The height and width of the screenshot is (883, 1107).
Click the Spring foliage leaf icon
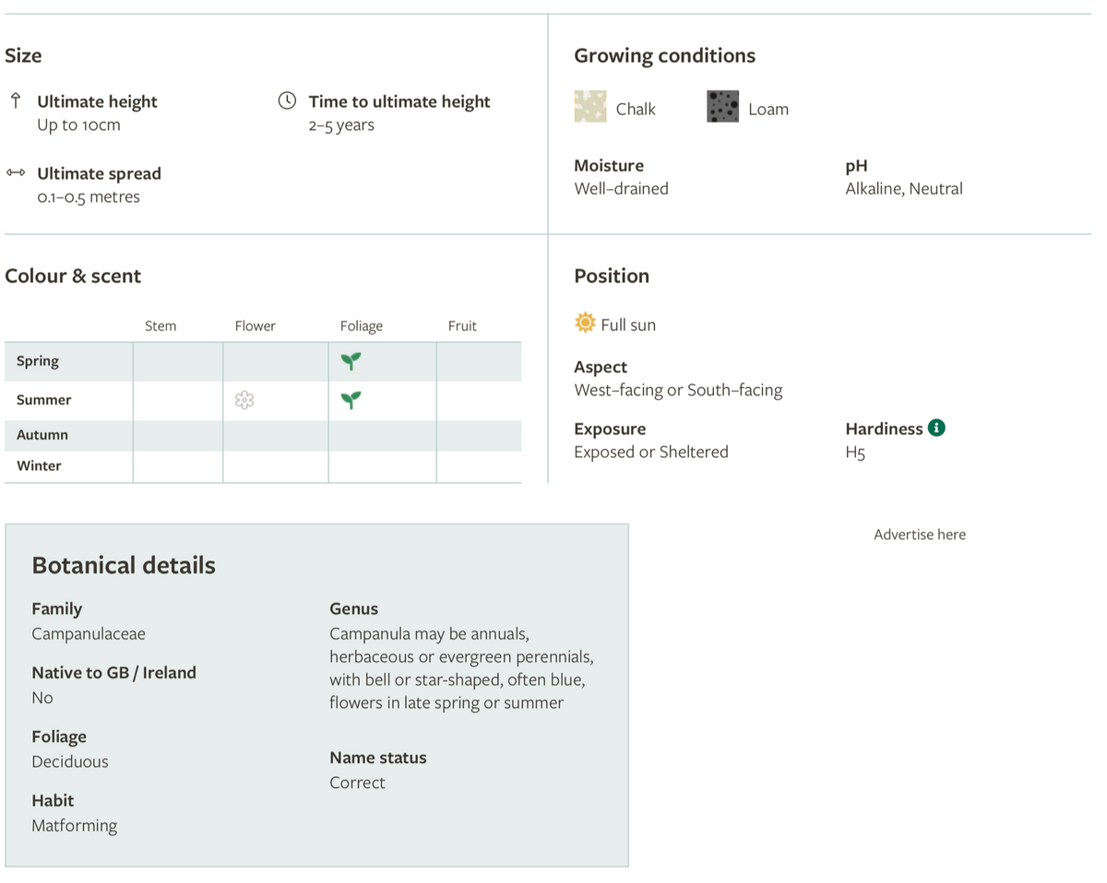(x=351, y=361)
